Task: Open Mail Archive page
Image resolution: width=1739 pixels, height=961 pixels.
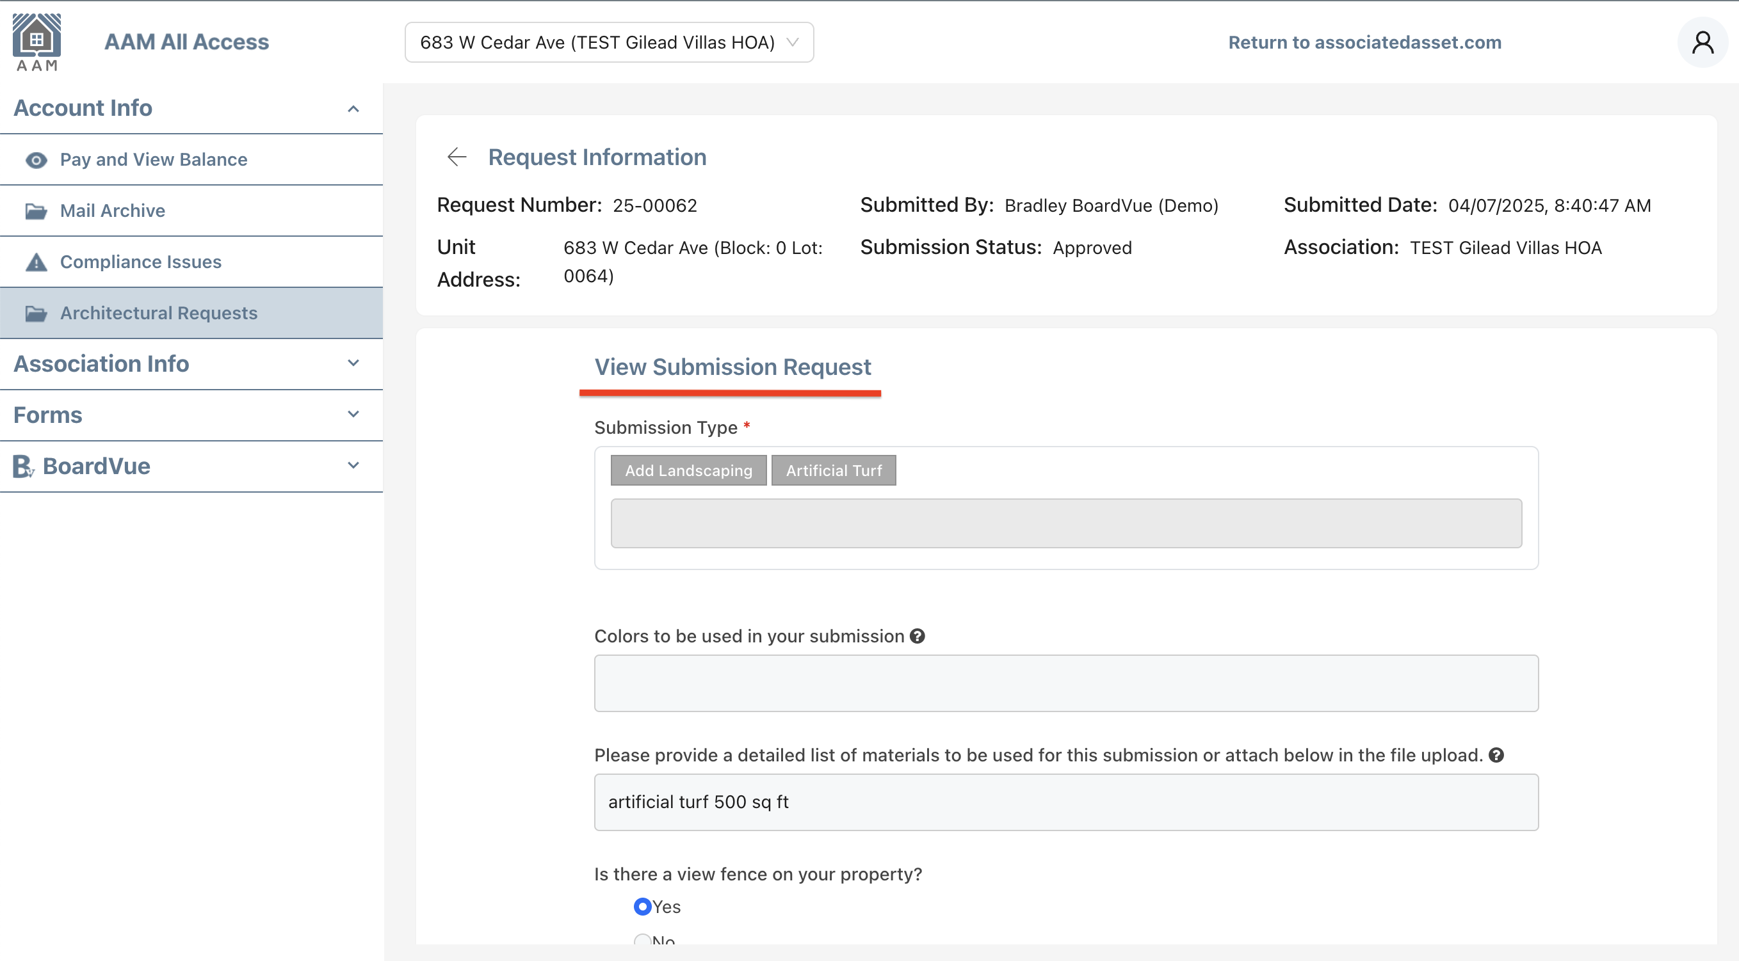Action: 191,211
